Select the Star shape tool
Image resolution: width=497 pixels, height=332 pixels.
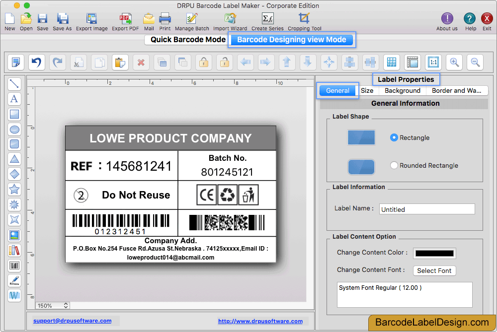pyautogui.click(x=14, y=189)
